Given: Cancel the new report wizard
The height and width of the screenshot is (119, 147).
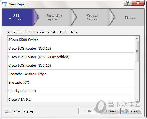Looking at the screenshot, I should pyautogui.click(x=132, y=111).
